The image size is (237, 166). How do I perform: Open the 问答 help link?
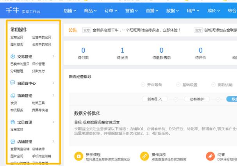point(221,155)
